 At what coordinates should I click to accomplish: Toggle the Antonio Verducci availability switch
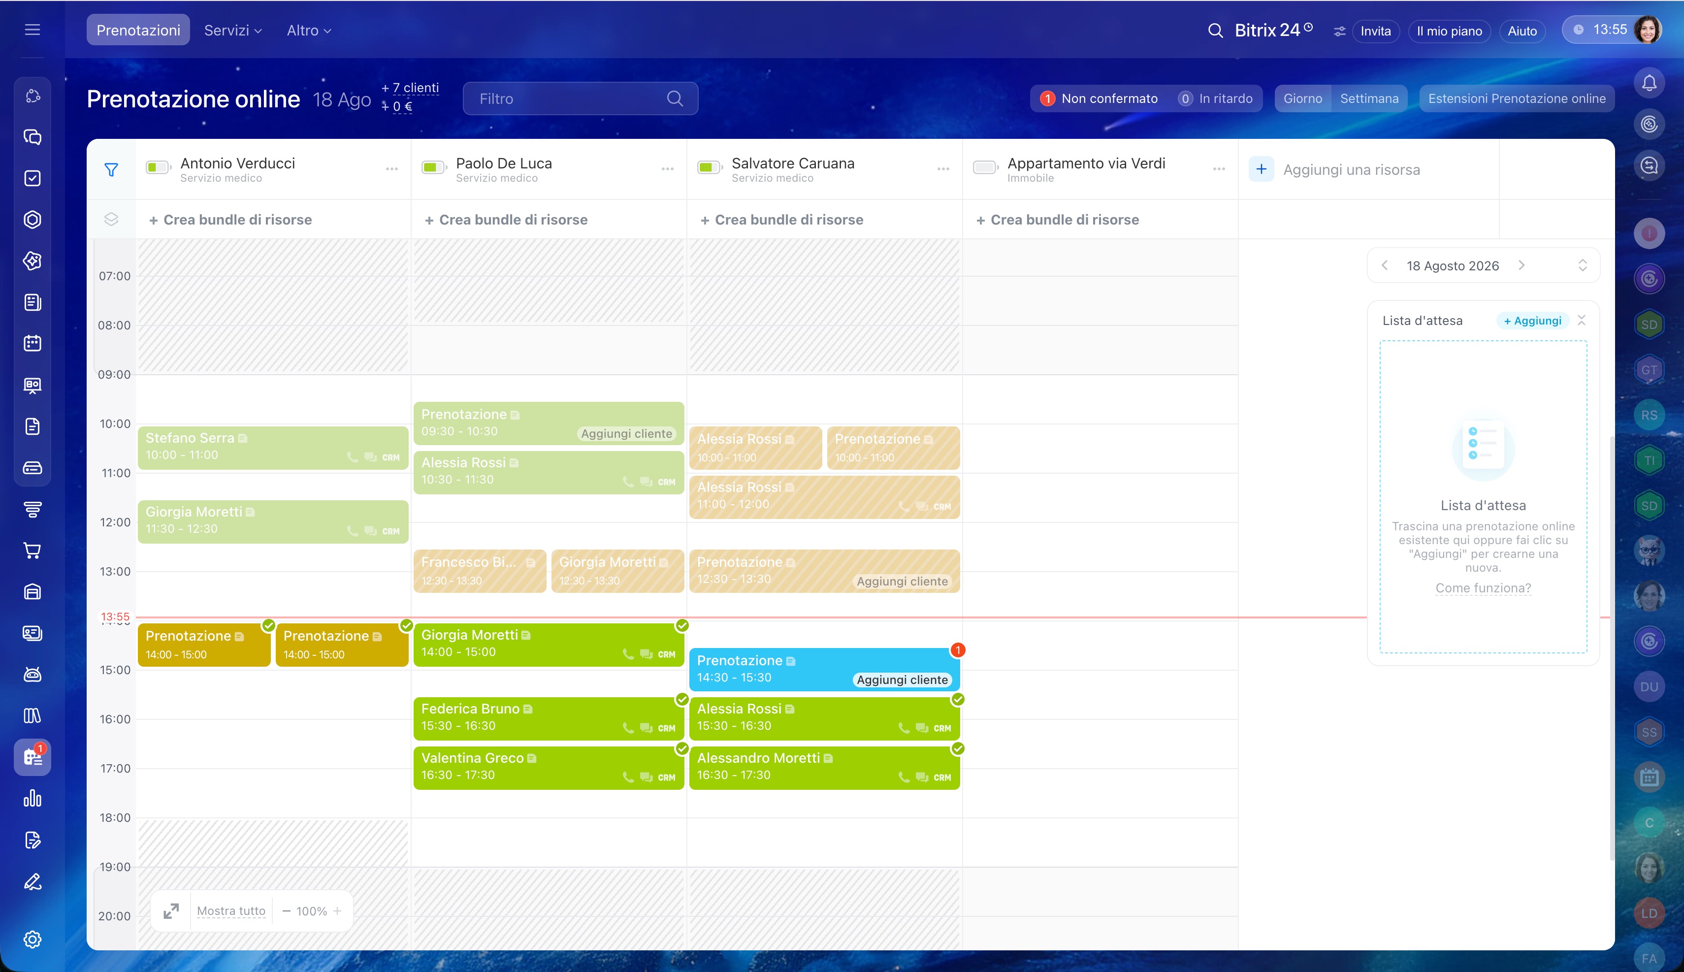[158, 167]
